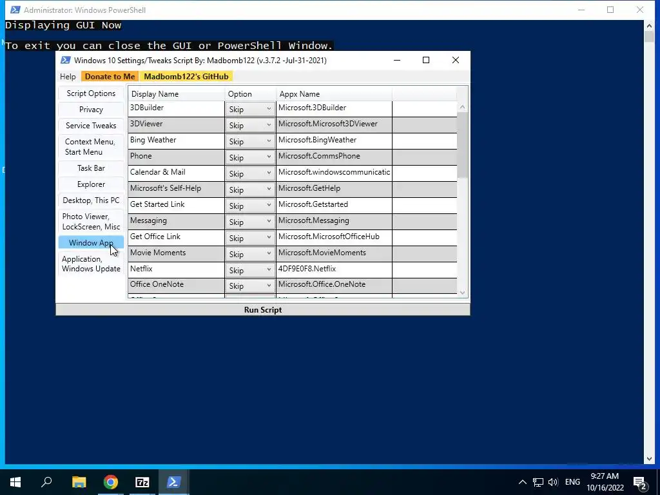Click the PowerShell window title icon
660x495 pixels.
tap(15, 9)
